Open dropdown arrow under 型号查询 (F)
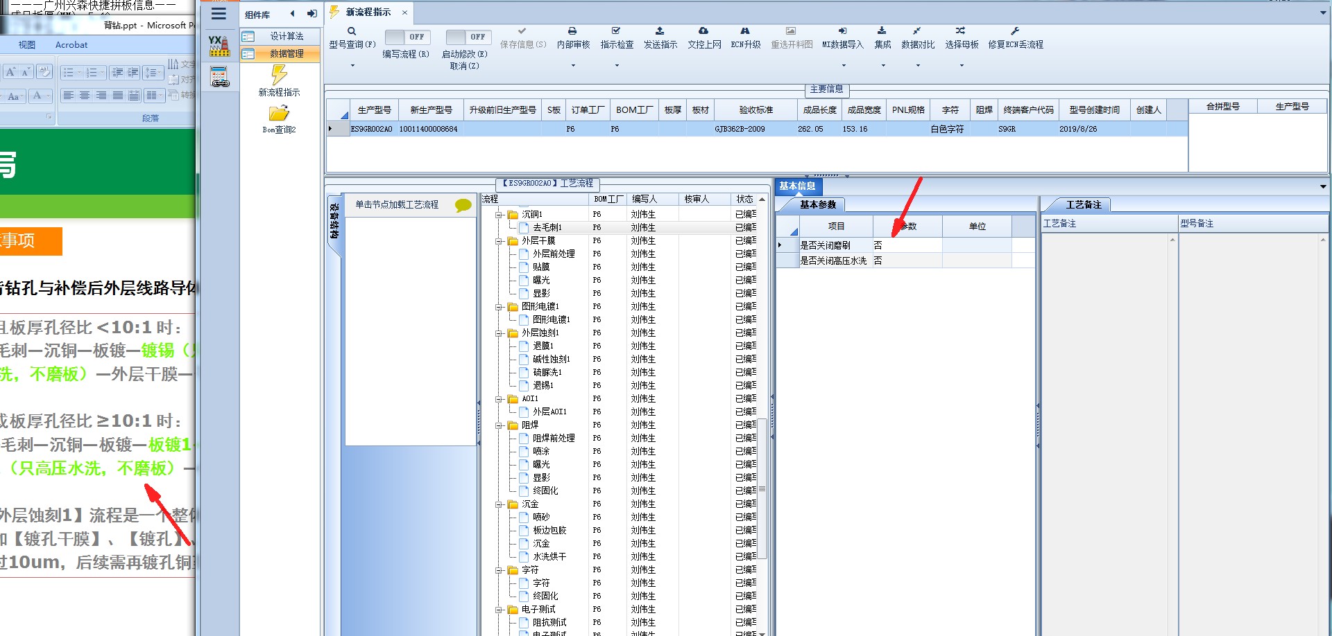The image size is (1332, 636). pos(352,66)
